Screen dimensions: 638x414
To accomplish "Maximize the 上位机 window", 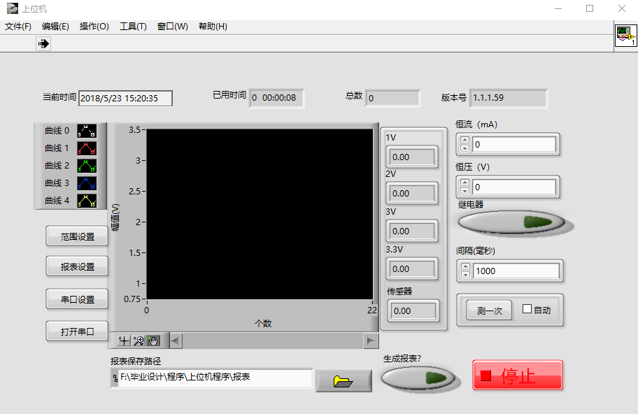I will point(590,8).
